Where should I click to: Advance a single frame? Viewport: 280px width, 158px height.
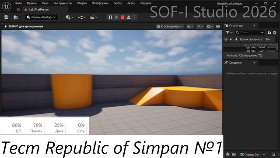[x=116, y=17]
